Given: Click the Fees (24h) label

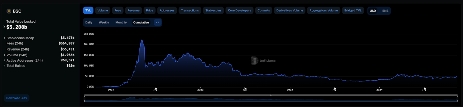Looking at the screenshot, I should click(x=15, y=43).
